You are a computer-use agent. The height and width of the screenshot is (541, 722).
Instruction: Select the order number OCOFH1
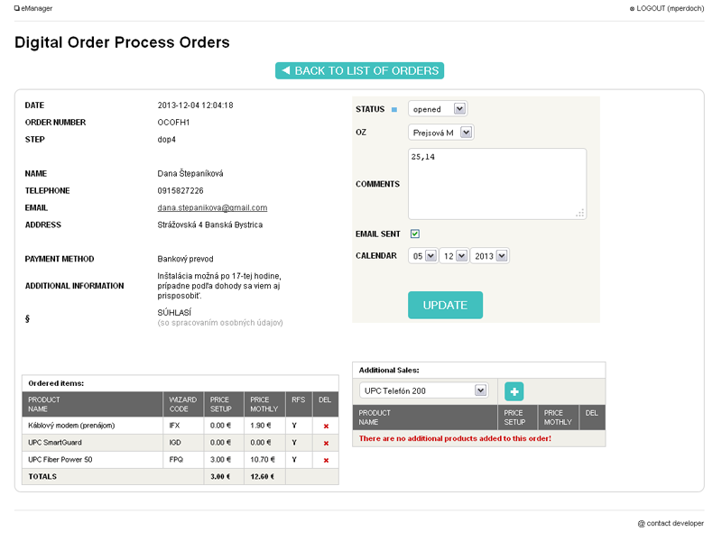173,123
